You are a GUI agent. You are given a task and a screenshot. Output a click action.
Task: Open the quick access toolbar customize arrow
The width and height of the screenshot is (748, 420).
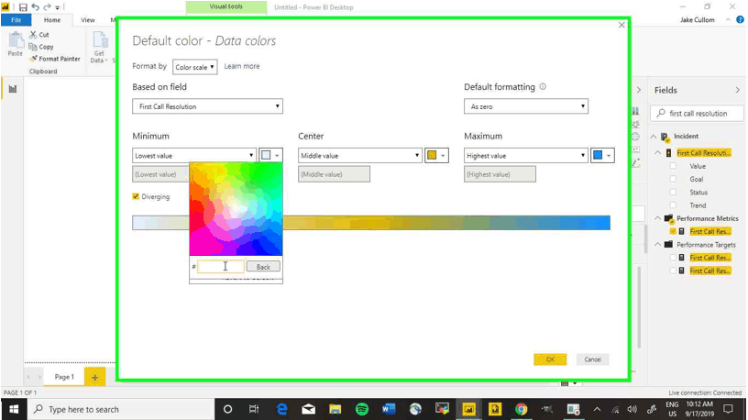tap(57, 7)
